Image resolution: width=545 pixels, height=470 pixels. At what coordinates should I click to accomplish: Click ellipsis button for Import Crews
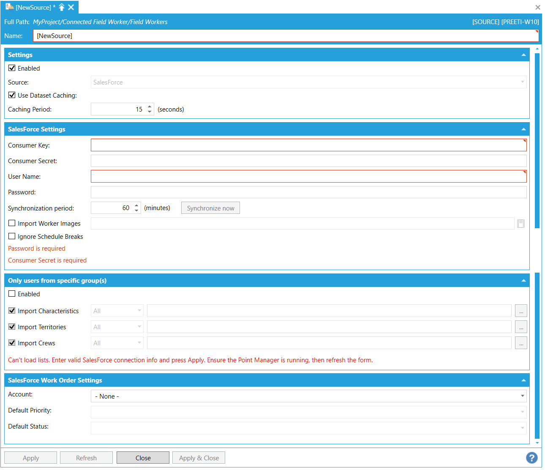point(521,343)
